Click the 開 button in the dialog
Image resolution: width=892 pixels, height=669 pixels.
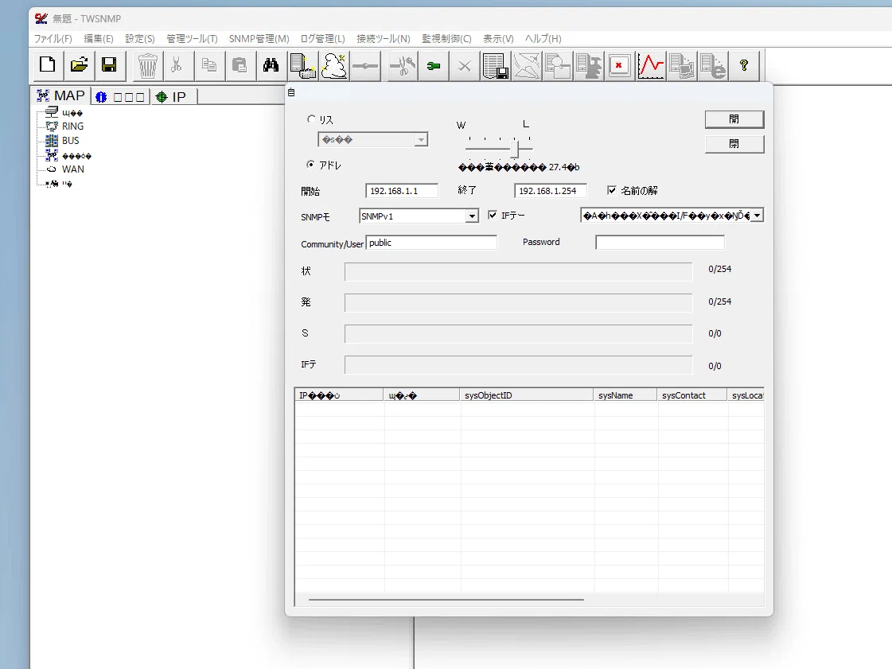(734, 119)
